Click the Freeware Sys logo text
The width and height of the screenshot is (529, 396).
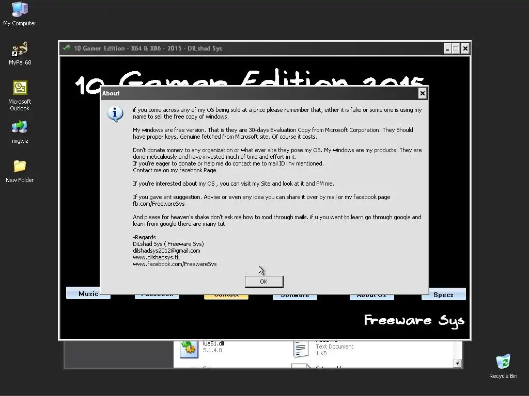pyautogui.click(x=414, y=321)
